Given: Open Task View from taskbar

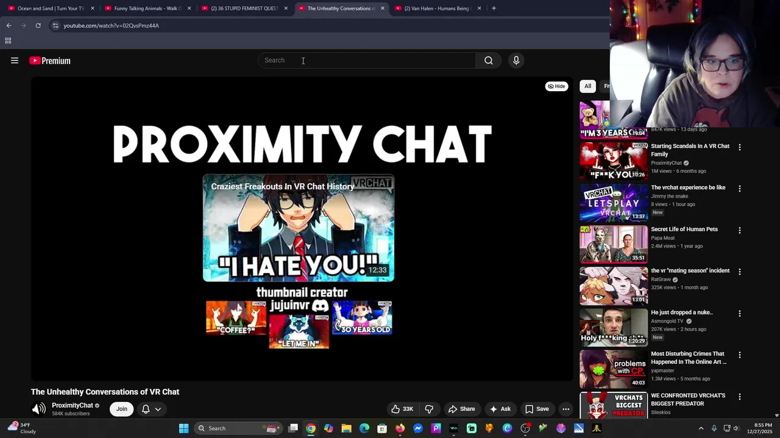Looking at the screenshot, I should tap(293, 428).
